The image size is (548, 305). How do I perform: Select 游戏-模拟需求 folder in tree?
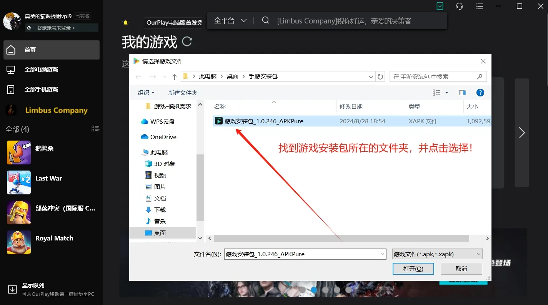168,106
